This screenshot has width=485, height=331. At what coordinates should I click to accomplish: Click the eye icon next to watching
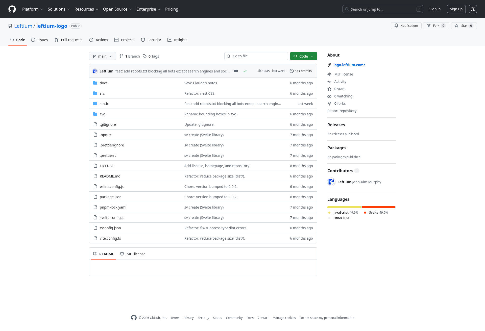point(329,96)
